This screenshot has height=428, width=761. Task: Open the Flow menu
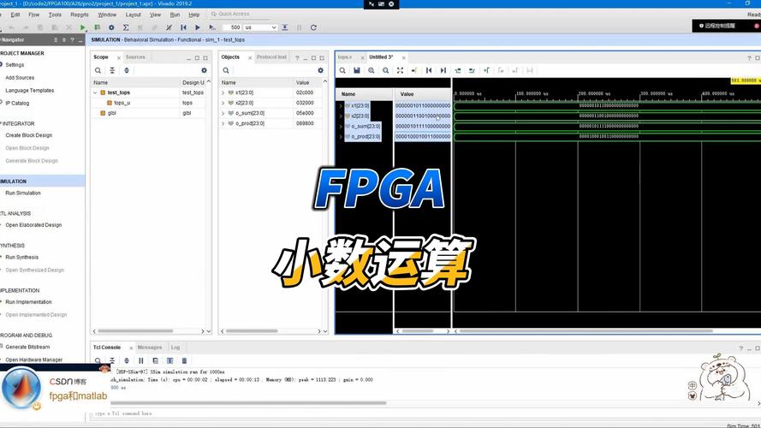34,15
